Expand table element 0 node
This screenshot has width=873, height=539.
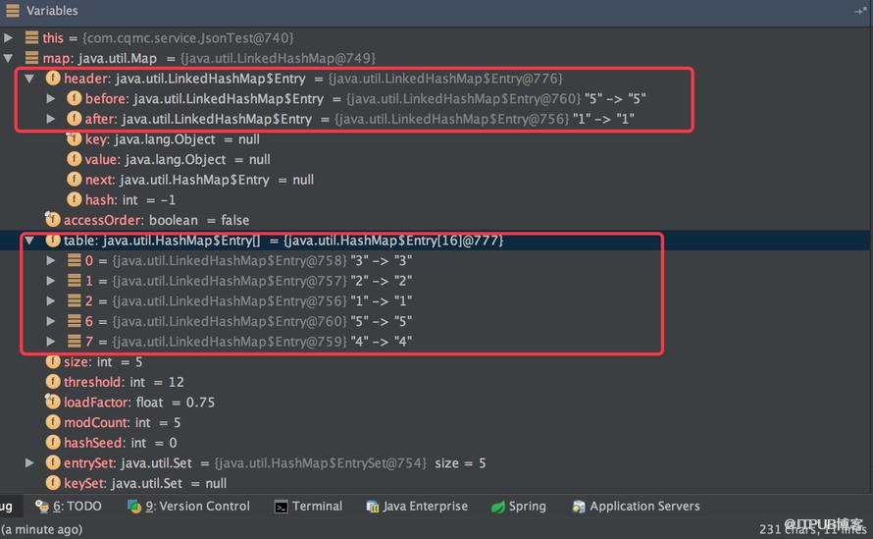coord(51,261)
